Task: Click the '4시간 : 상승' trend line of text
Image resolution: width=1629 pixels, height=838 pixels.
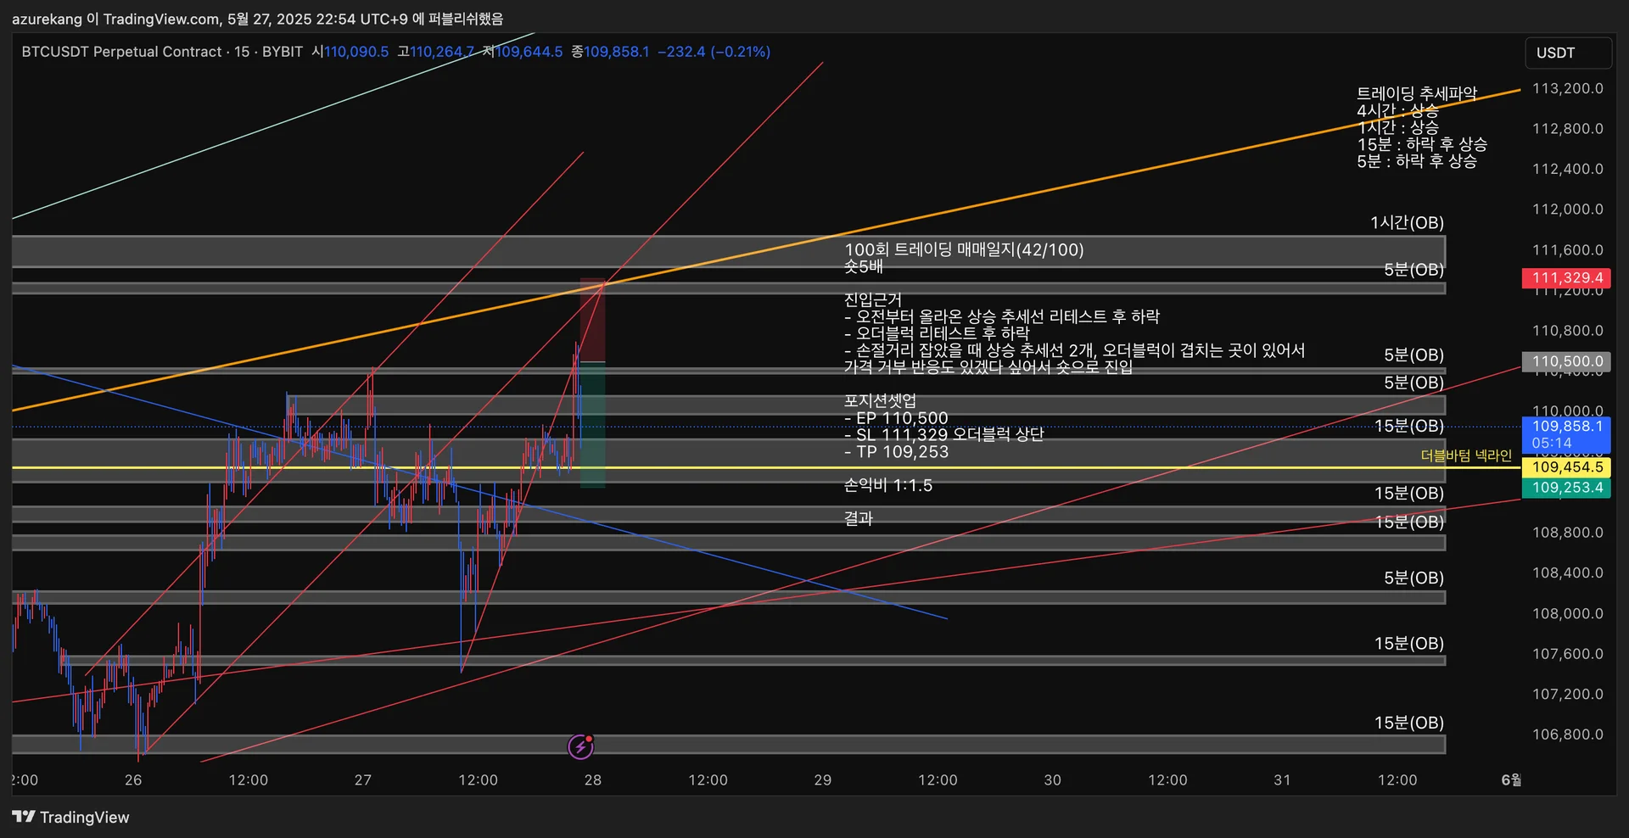Action: point(1397,110)
